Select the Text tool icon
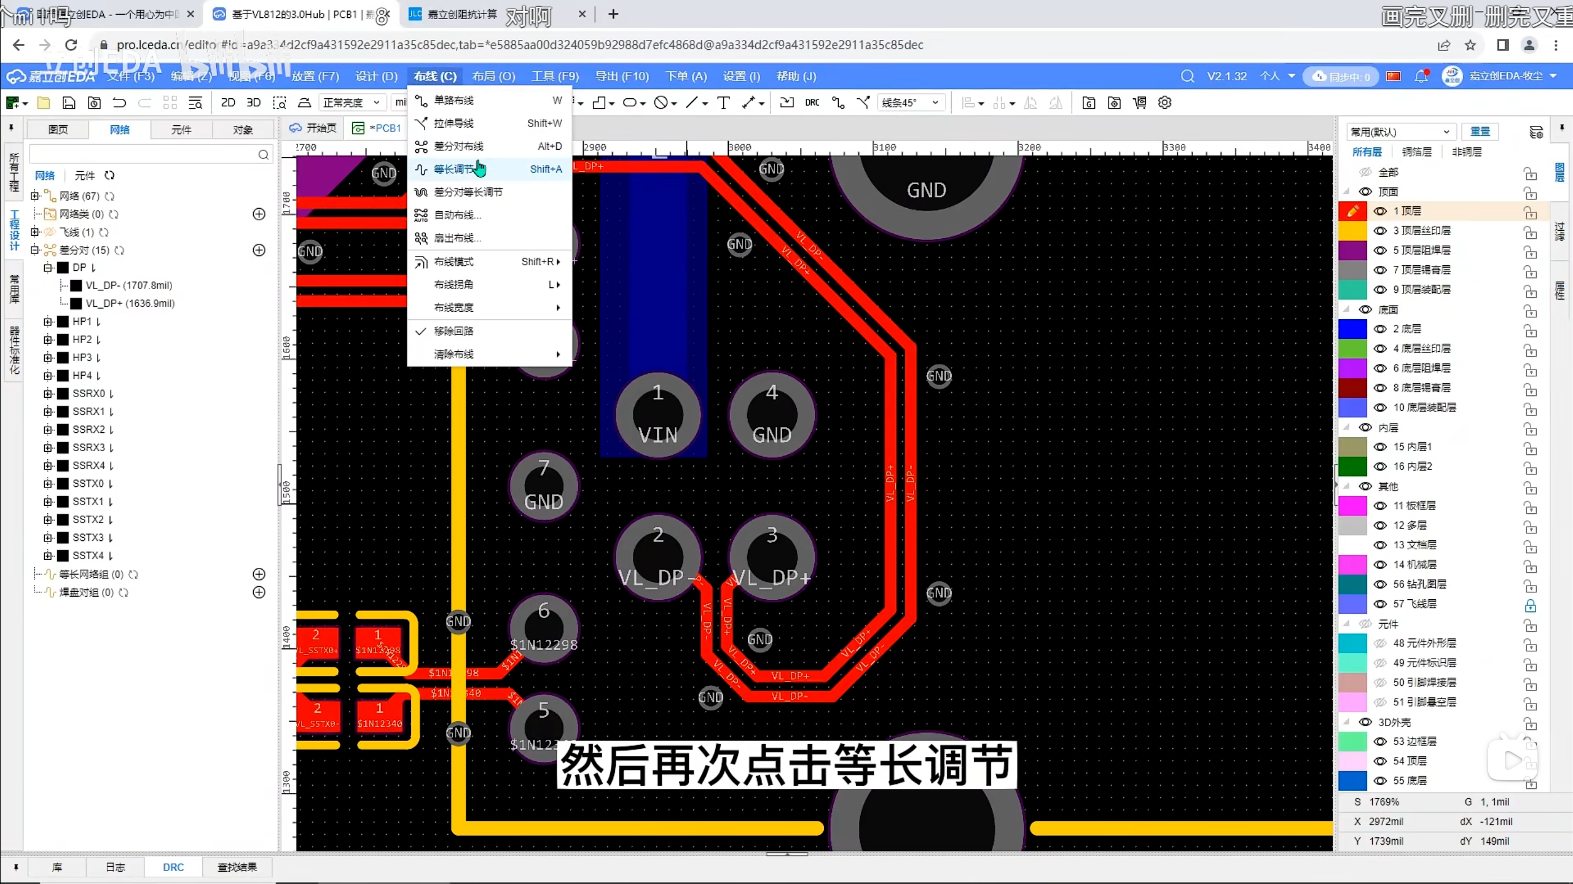Image resolution: width=1573 pixels, height=884 pixels. (x=723, y=103)
